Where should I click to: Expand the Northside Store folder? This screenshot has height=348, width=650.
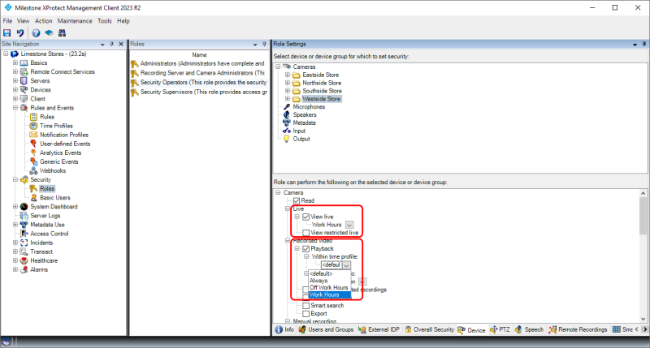tap(288, 83)
